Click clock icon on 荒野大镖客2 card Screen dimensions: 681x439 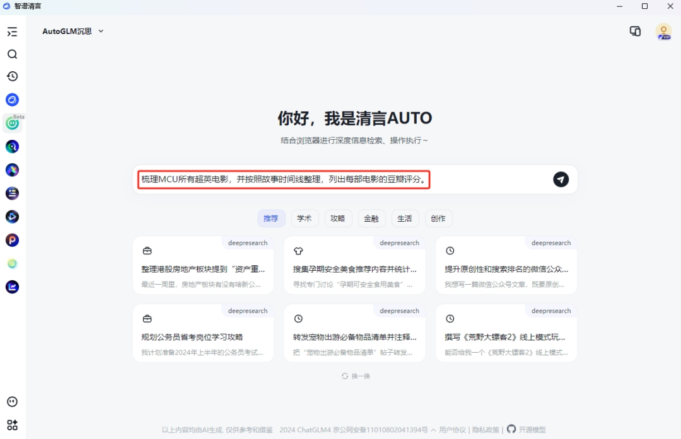coord(450,319)
